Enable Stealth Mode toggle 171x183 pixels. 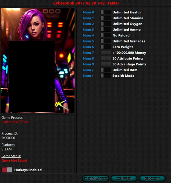point(106,76)
